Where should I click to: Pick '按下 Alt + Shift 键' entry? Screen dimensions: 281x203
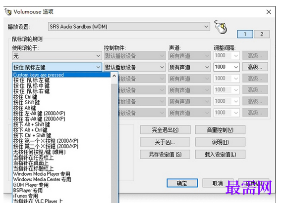61,124
